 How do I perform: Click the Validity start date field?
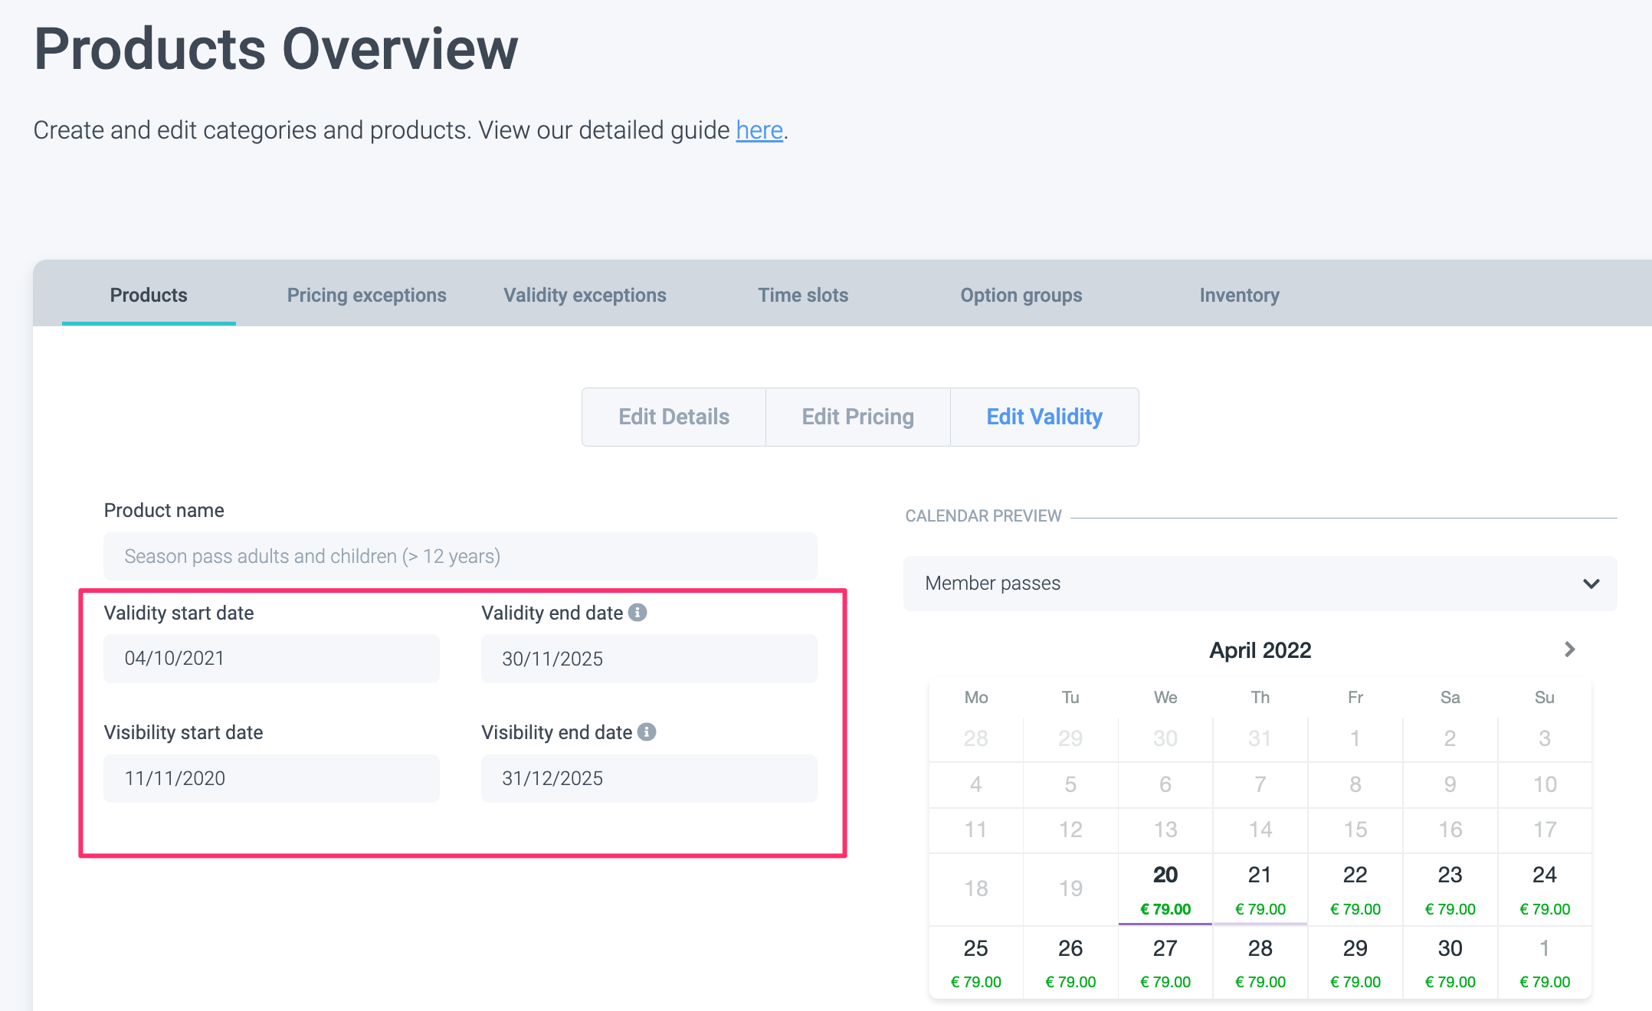(271, 658)
